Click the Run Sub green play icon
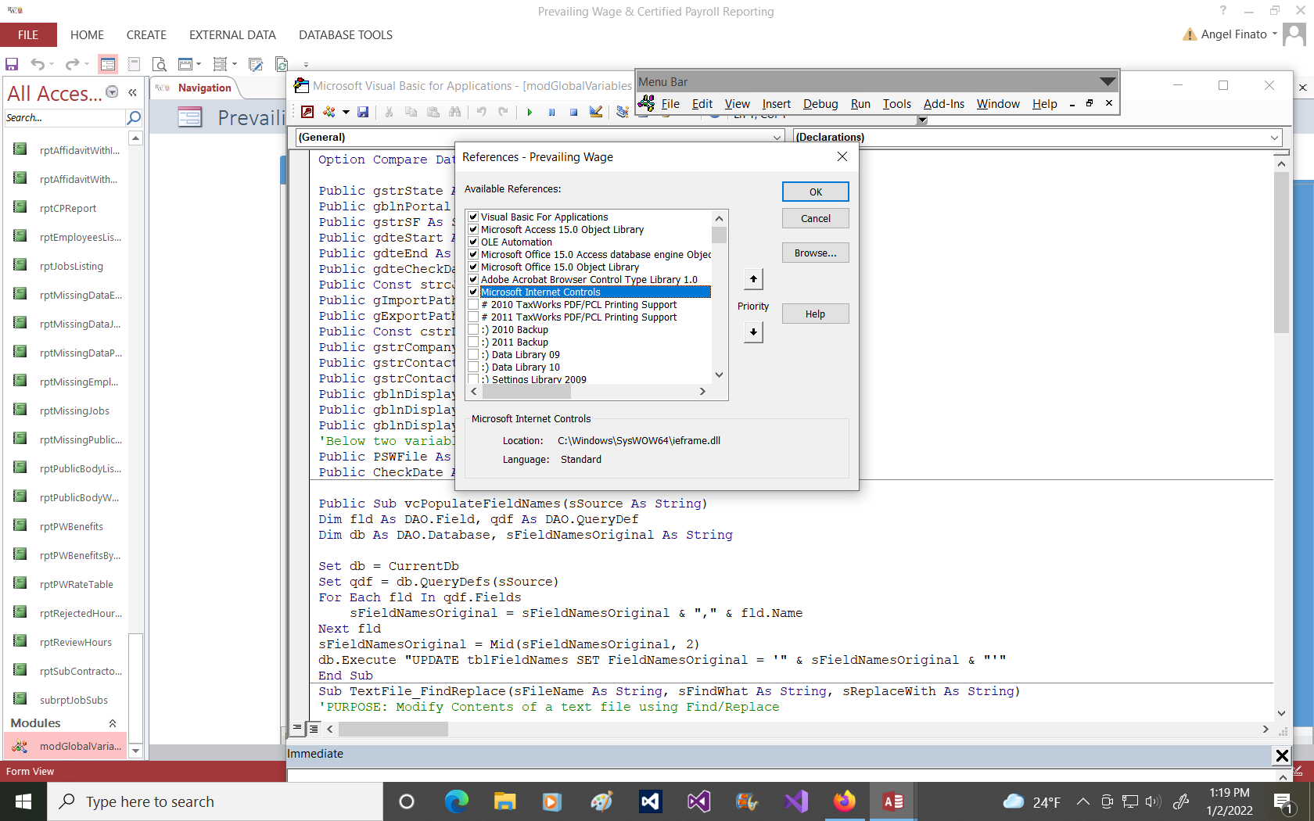 tap(530, 112)
